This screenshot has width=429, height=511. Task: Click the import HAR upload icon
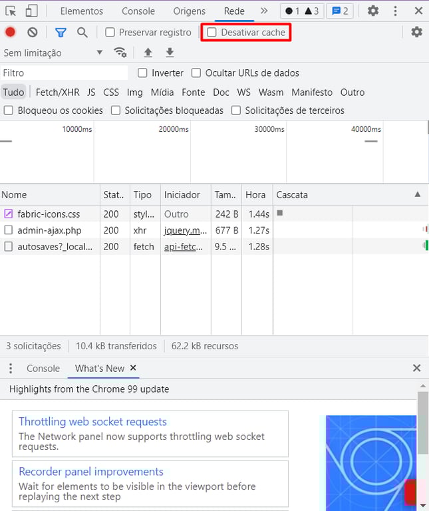pyautogui.click(x=148, y=53)
